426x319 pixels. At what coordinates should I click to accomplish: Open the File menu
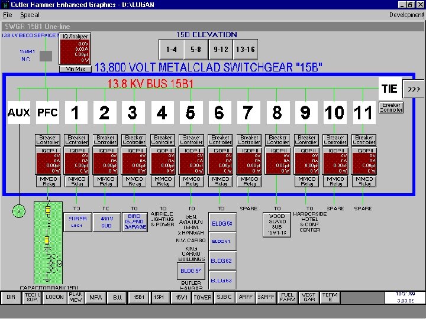7,15
